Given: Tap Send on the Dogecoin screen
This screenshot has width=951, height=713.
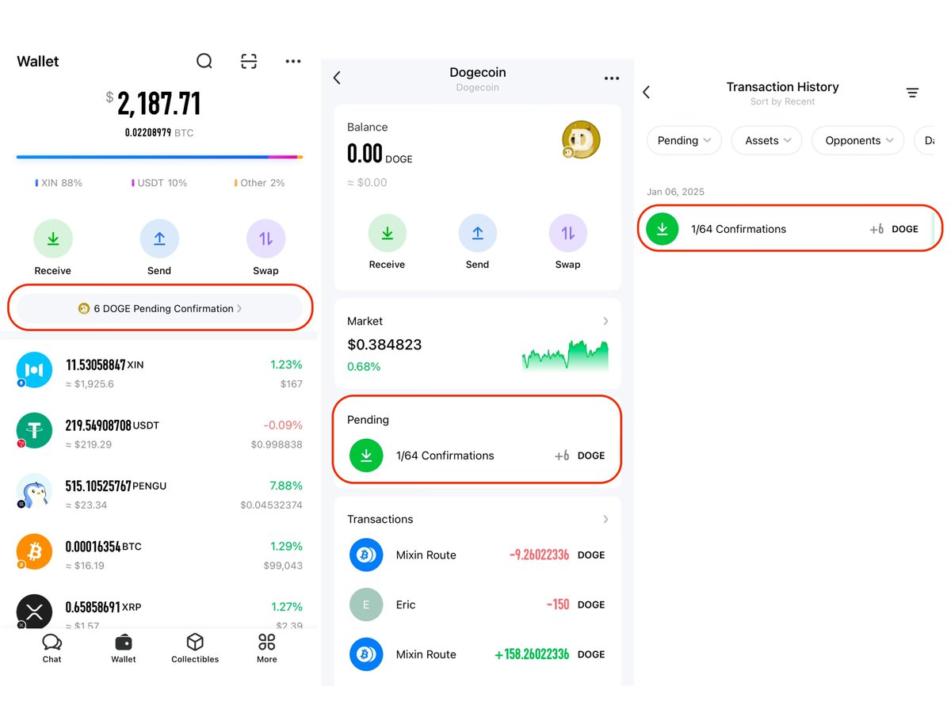Looking at the screenshot, I should tap(478, 234).
